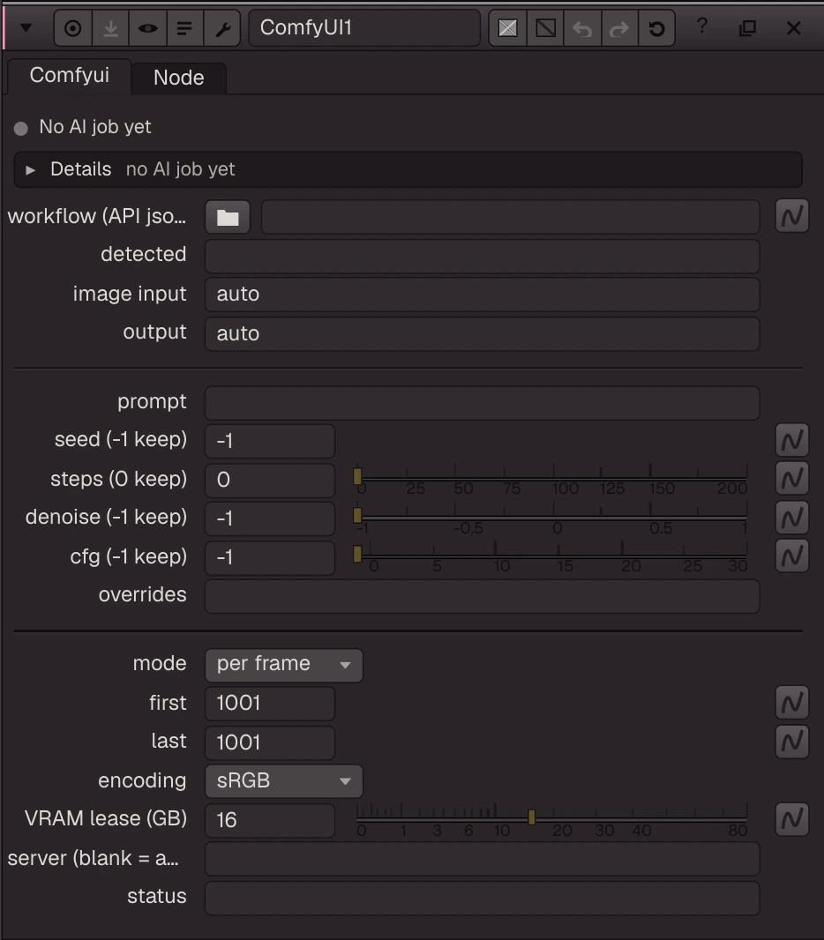This screenshot has height=940, width=824.
Task: Click the overrides text field
Action: pos(483,596)
